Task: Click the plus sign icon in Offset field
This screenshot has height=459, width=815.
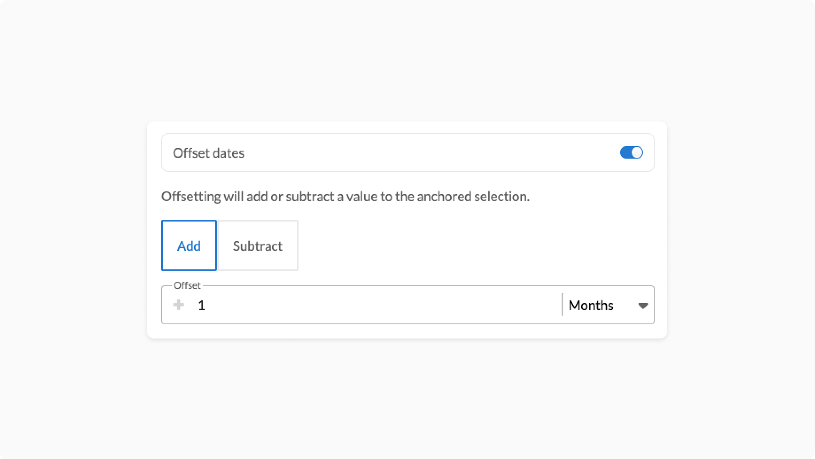Action: point(179,305)
